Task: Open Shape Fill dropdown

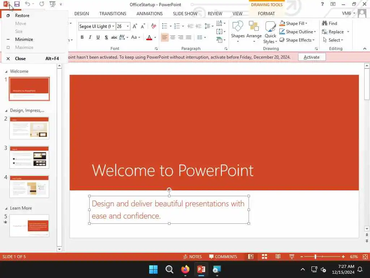Action: tap(293, 24)
